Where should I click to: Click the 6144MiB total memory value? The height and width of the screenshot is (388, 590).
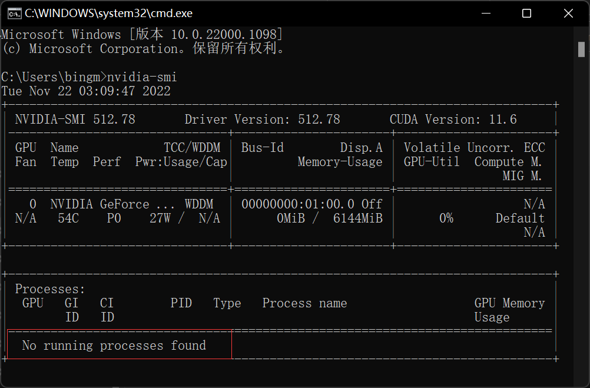(357, 218)
